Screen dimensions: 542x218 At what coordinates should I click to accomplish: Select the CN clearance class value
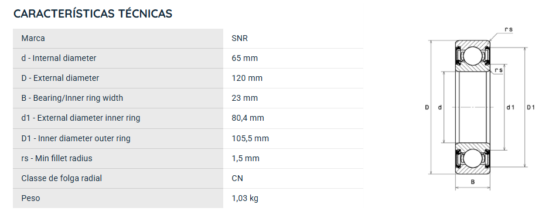[237, 178]
